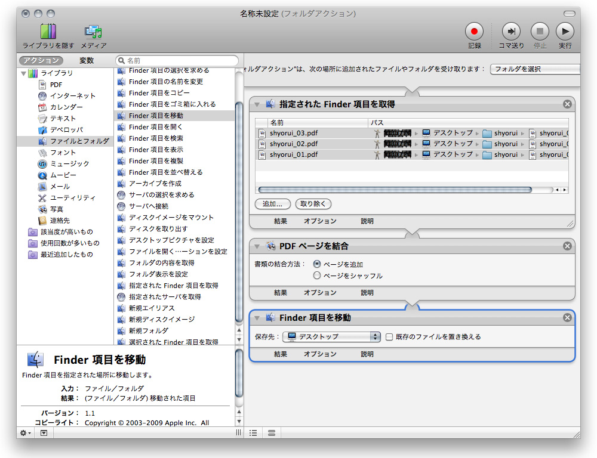
Task: Switch to the 変数 tab
Action: click(87, 60)
